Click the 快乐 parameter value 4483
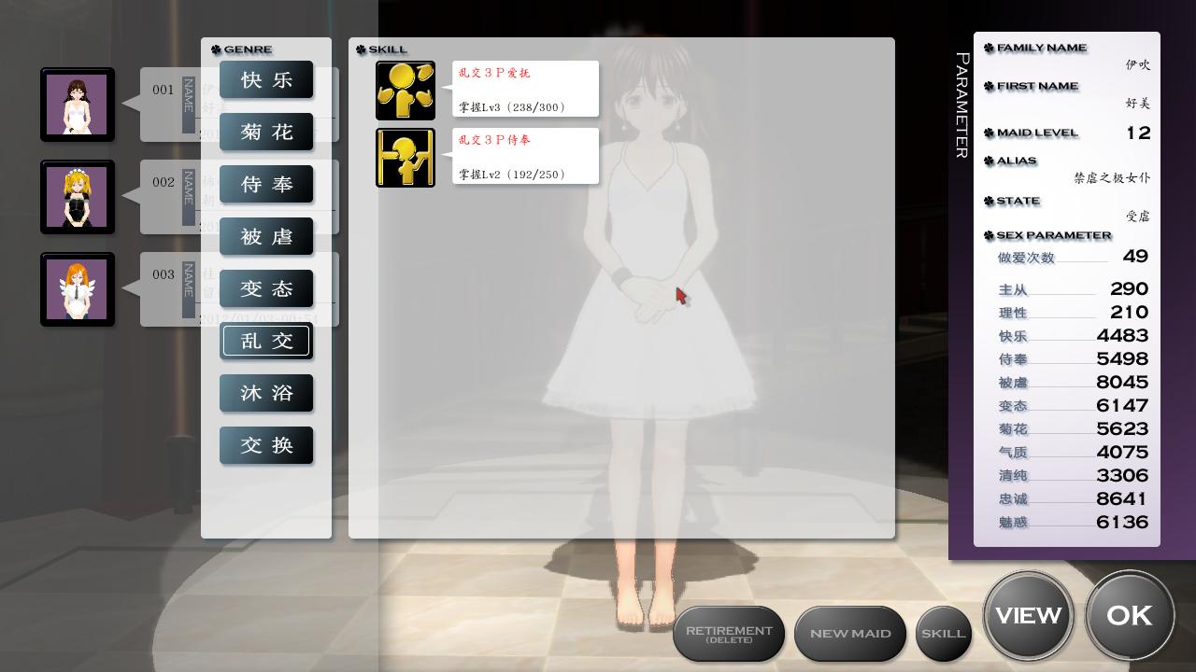 [1122, 336]
